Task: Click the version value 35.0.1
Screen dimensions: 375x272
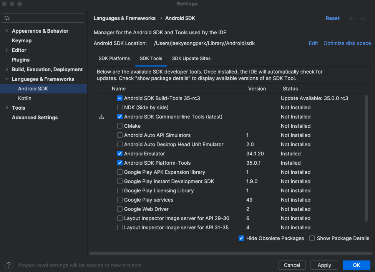Action: point(254,163)
